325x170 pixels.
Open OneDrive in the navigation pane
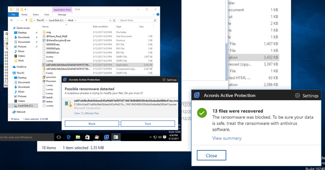tap(19, 67)
